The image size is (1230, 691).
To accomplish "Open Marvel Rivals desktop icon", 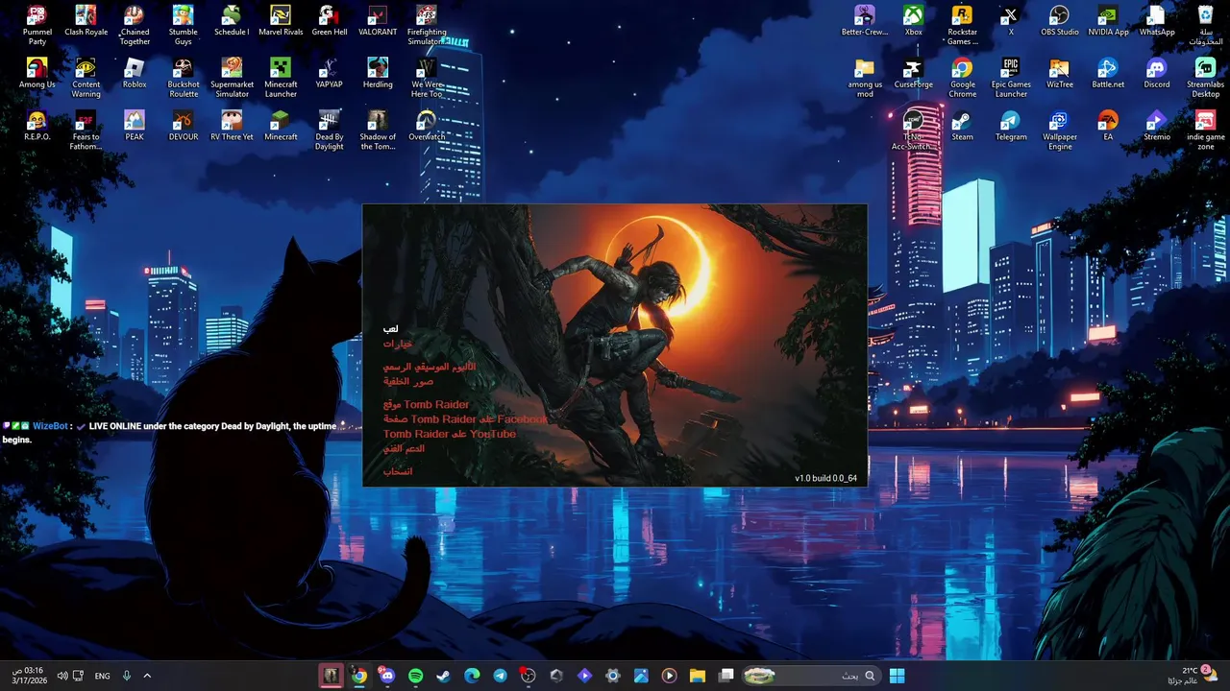I will tap(281, 21).
